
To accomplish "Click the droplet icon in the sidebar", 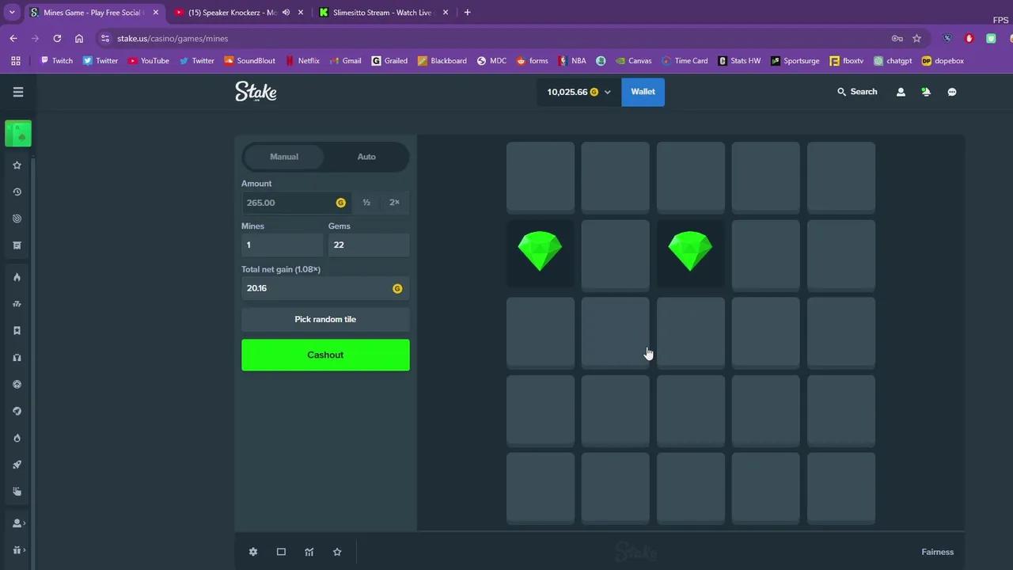I will pyautogui.click(x=17, y=438).
